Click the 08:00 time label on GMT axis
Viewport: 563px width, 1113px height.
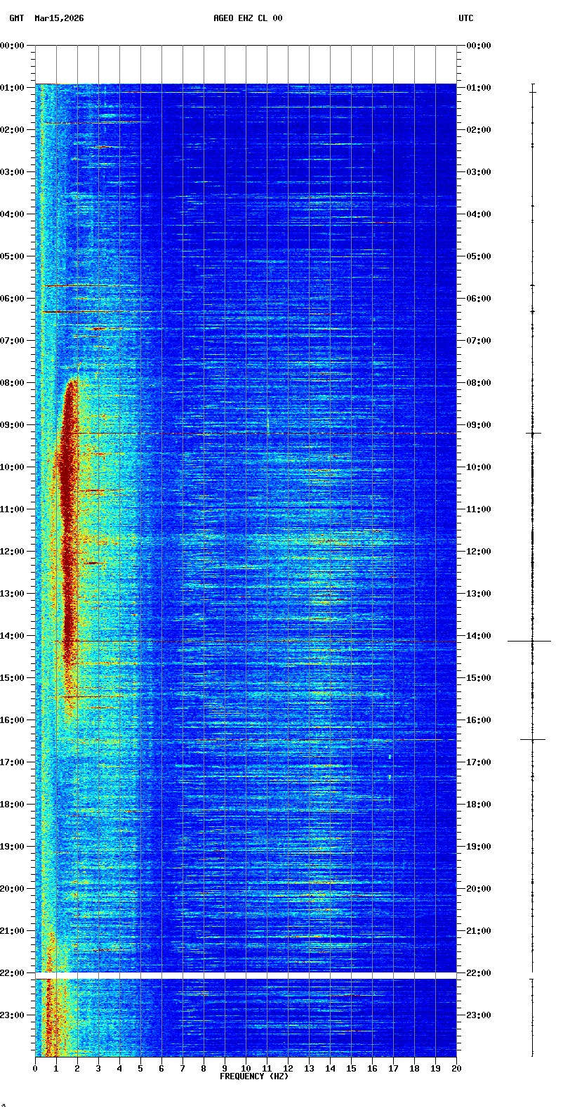13,383
